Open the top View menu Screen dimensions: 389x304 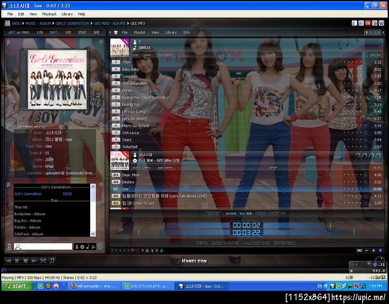coord(33,14)
